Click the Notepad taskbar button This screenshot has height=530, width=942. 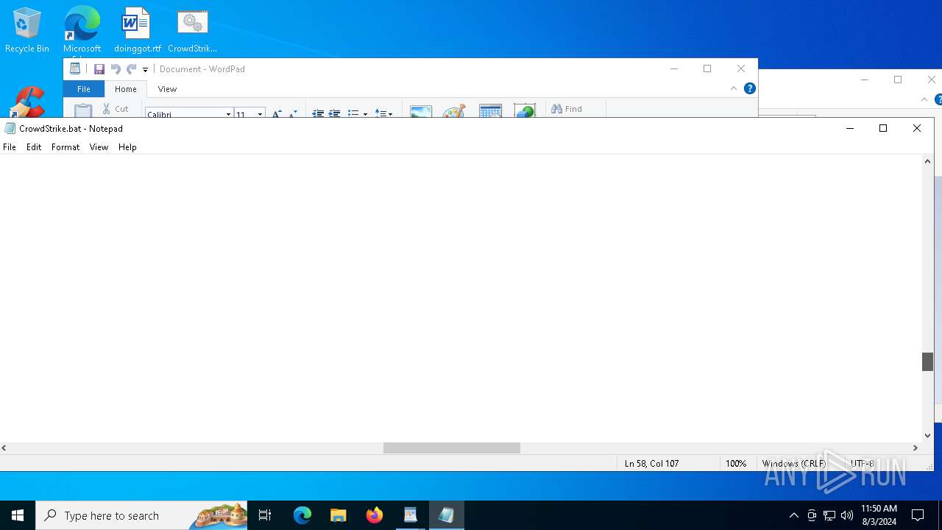(447, 515)
